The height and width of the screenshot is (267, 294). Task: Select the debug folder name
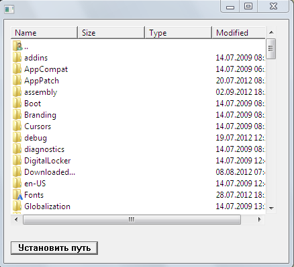[x=36, y=138]
